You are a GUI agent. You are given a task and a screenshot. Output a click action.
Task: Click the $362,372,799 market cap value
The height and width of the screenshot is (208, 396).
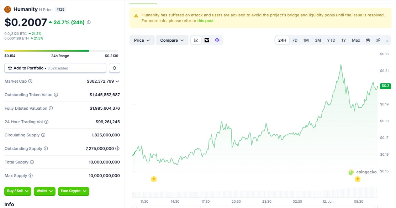click(x=100, y=81)
